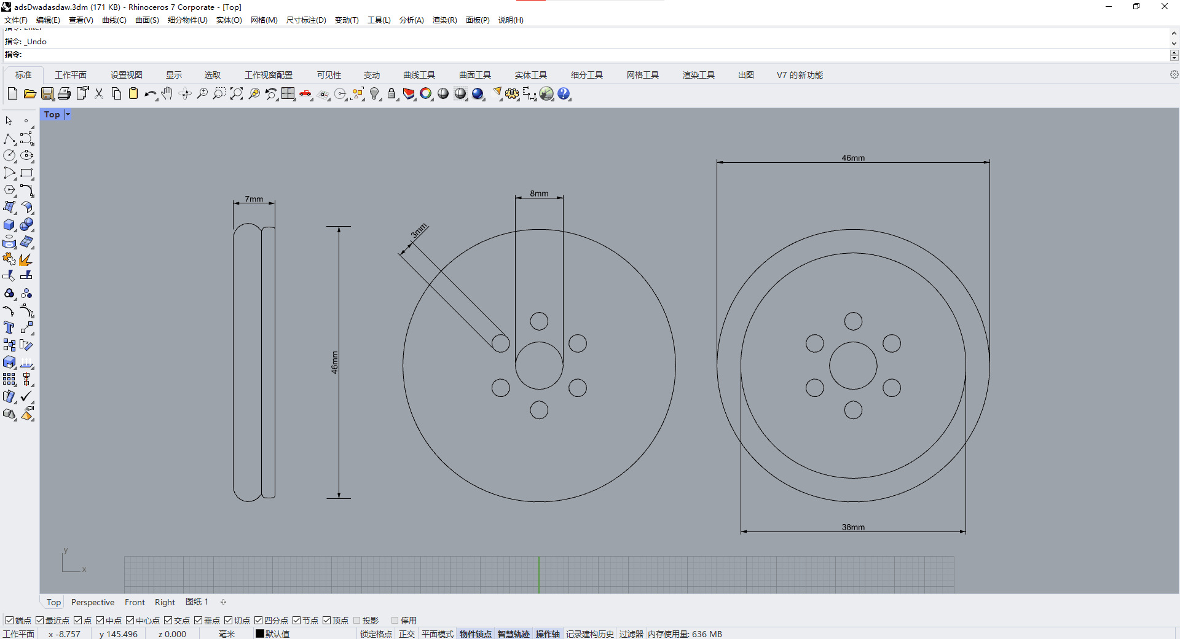
Task: Click the Save file icon
Action: (47, 94)
